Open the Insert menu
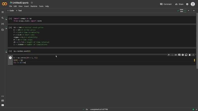The image size is (198, 111). click(26, 6)
